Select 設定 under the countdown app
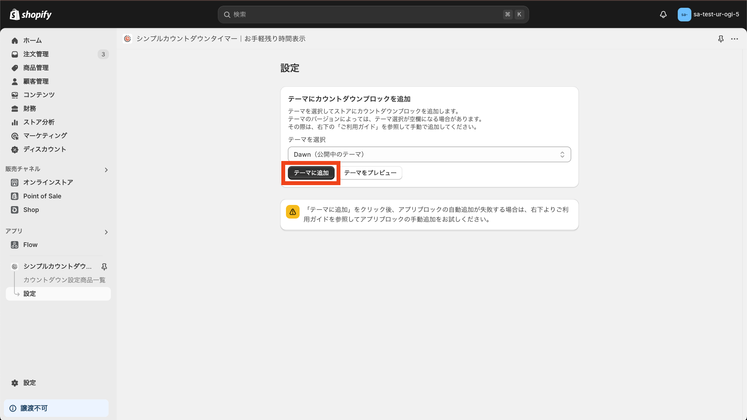 pyautogui.click(x=30, y=294)
